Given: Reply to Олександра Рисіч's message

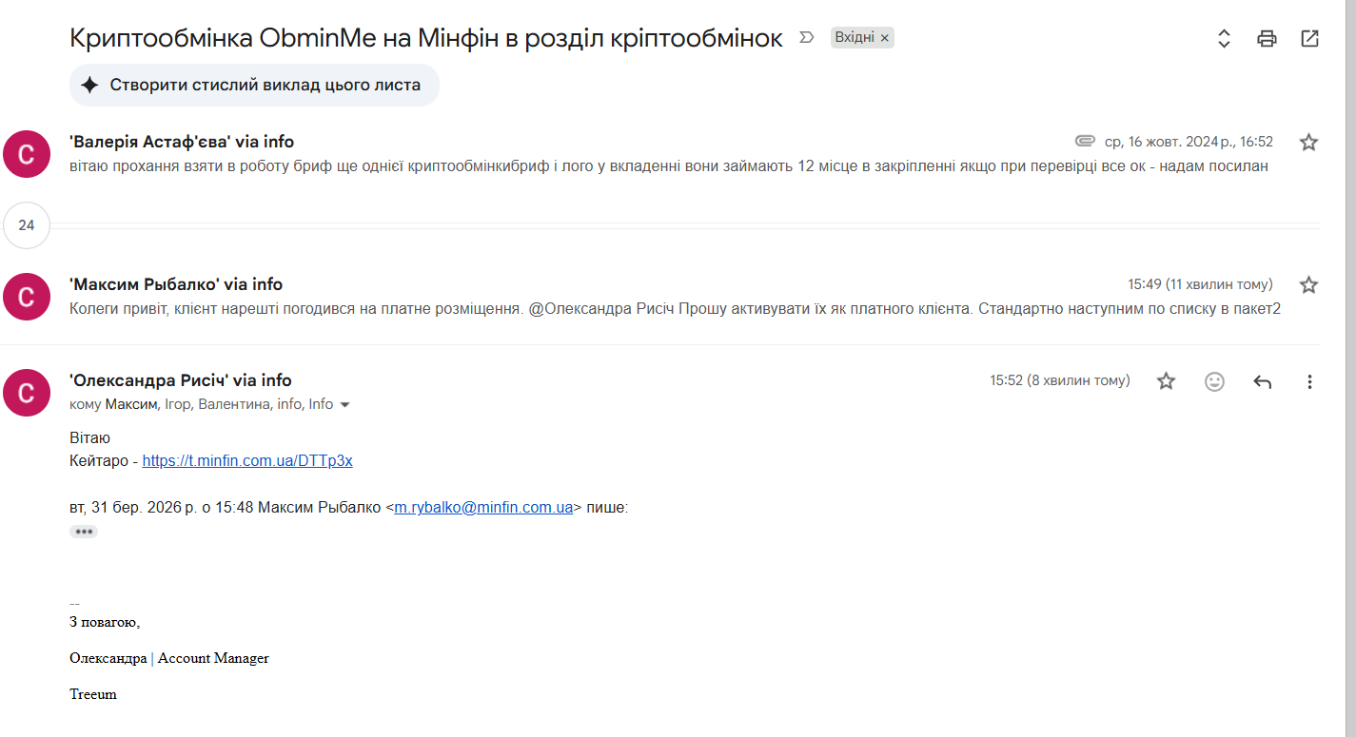Looking at the screenshot, I should (1262, 381).
